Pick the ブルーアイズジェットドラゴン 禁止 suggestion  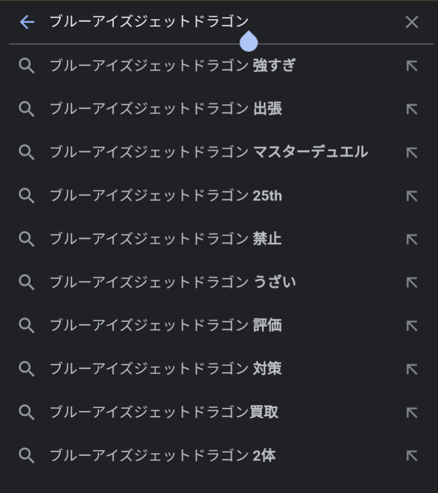point(165,239)
